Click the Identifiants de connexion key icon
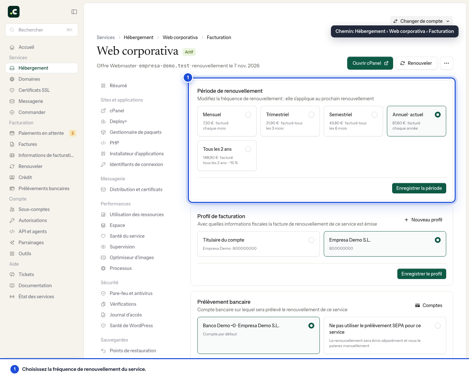 pyautogui.click(x=103, y=164)
